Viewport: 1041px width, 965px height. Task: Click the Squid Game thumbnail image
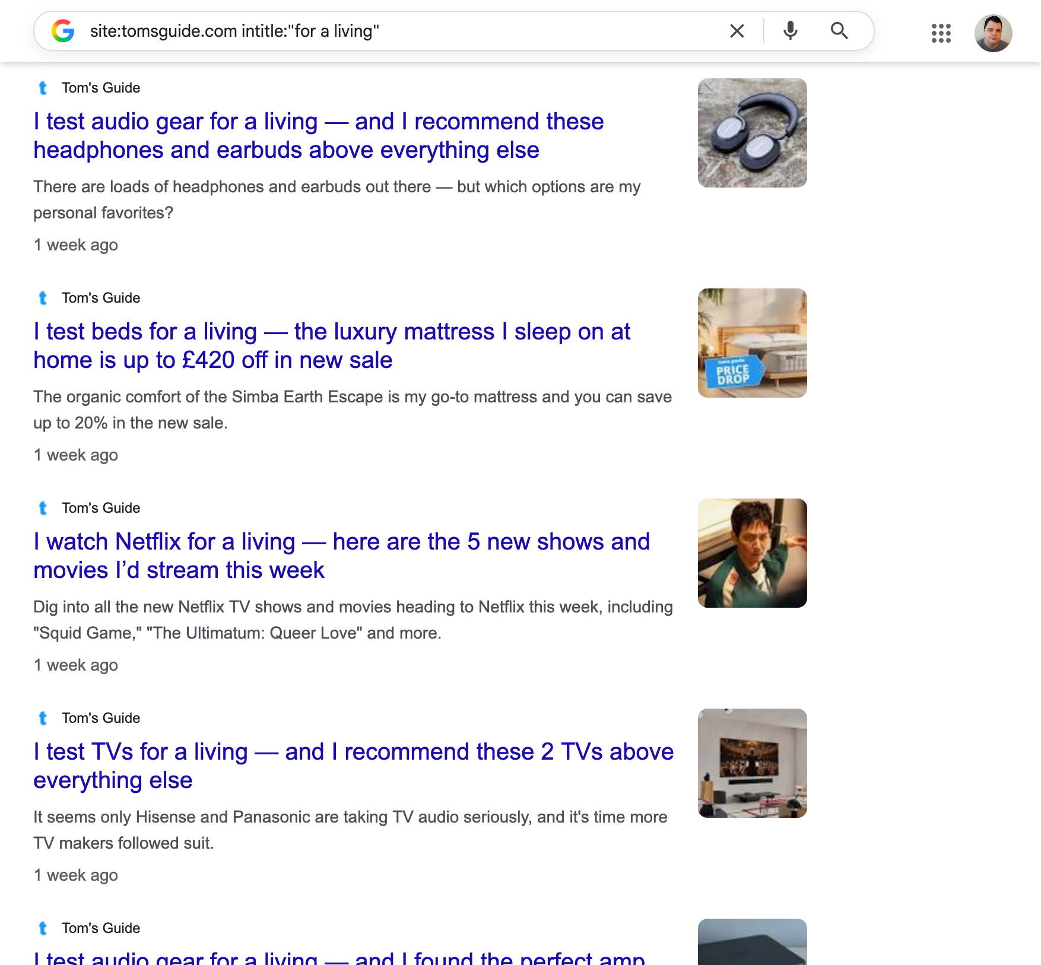pos(752,553)
